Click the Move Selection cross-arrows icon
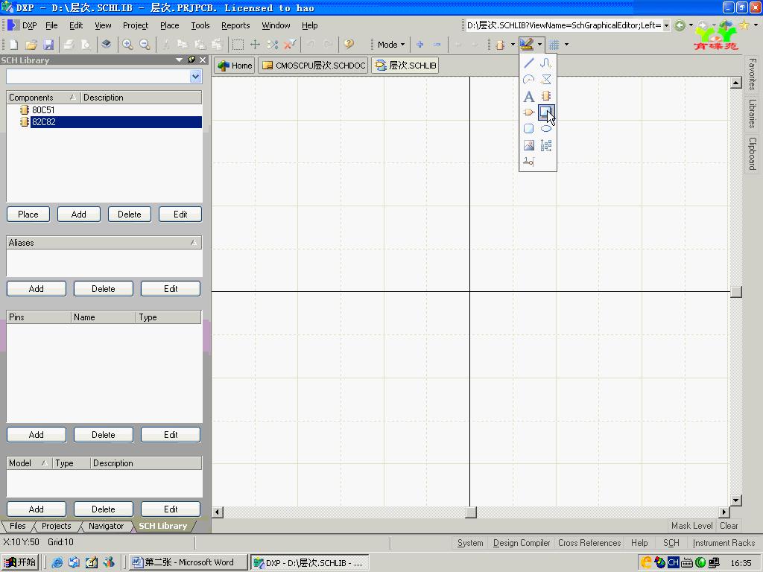Viewport: 763px width, 572px height. [x=255, y=45]
